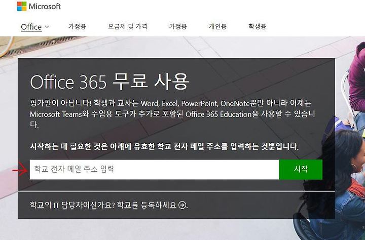Open the Office menu label
Image resolution: width=365 pixels, height=240 pixels.
(x=31, y=27)
